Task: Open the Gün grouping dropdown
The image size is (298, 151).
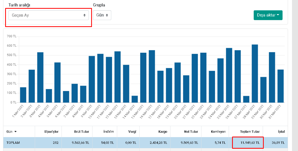Action: pyautogui.click(x=102, y=15)
